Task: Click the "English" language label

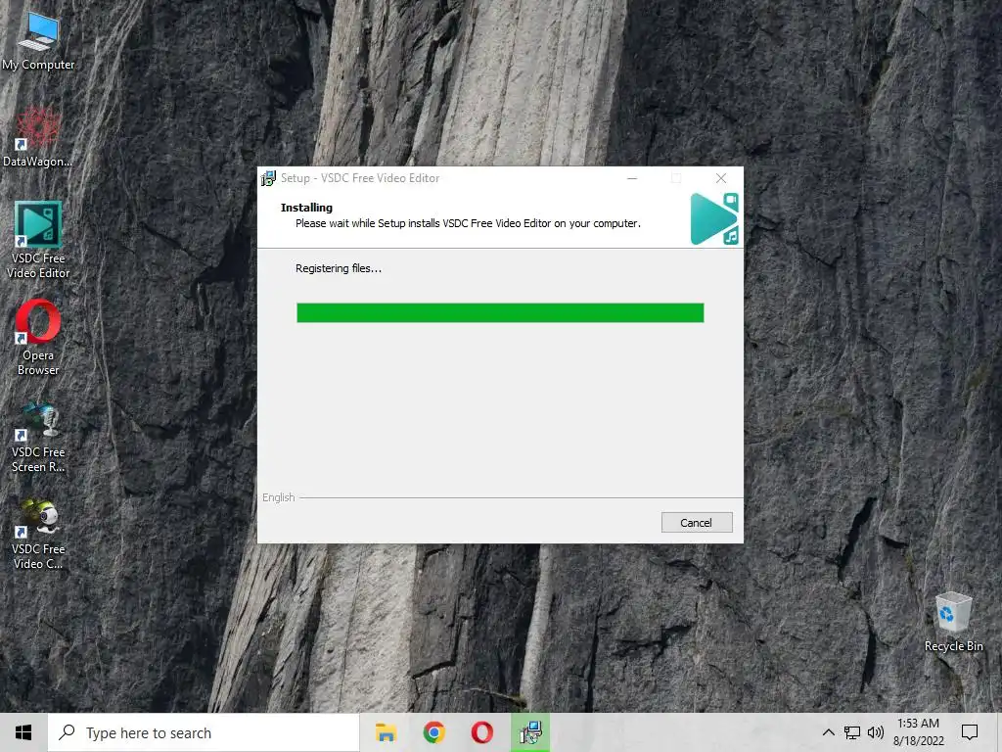Action: (x=279, y=497)
